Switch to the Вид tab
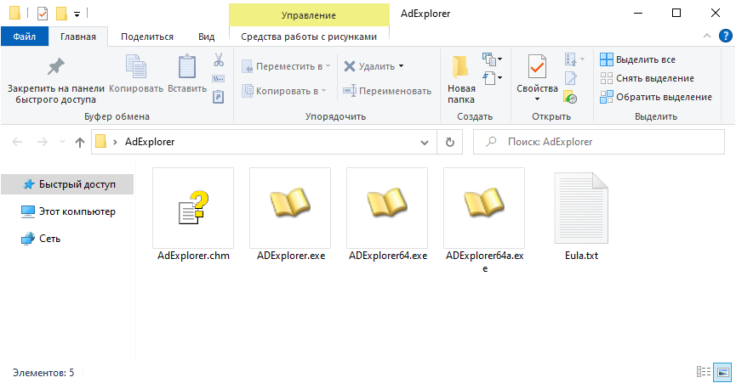This screenshot has width=736, height=383. pos(206,37)
